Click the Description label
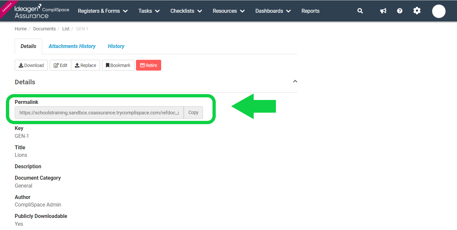The image size is (457, 230). [x=28, y=166]
